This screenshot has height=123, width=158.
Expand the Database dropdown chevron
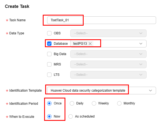click(141, 44)
